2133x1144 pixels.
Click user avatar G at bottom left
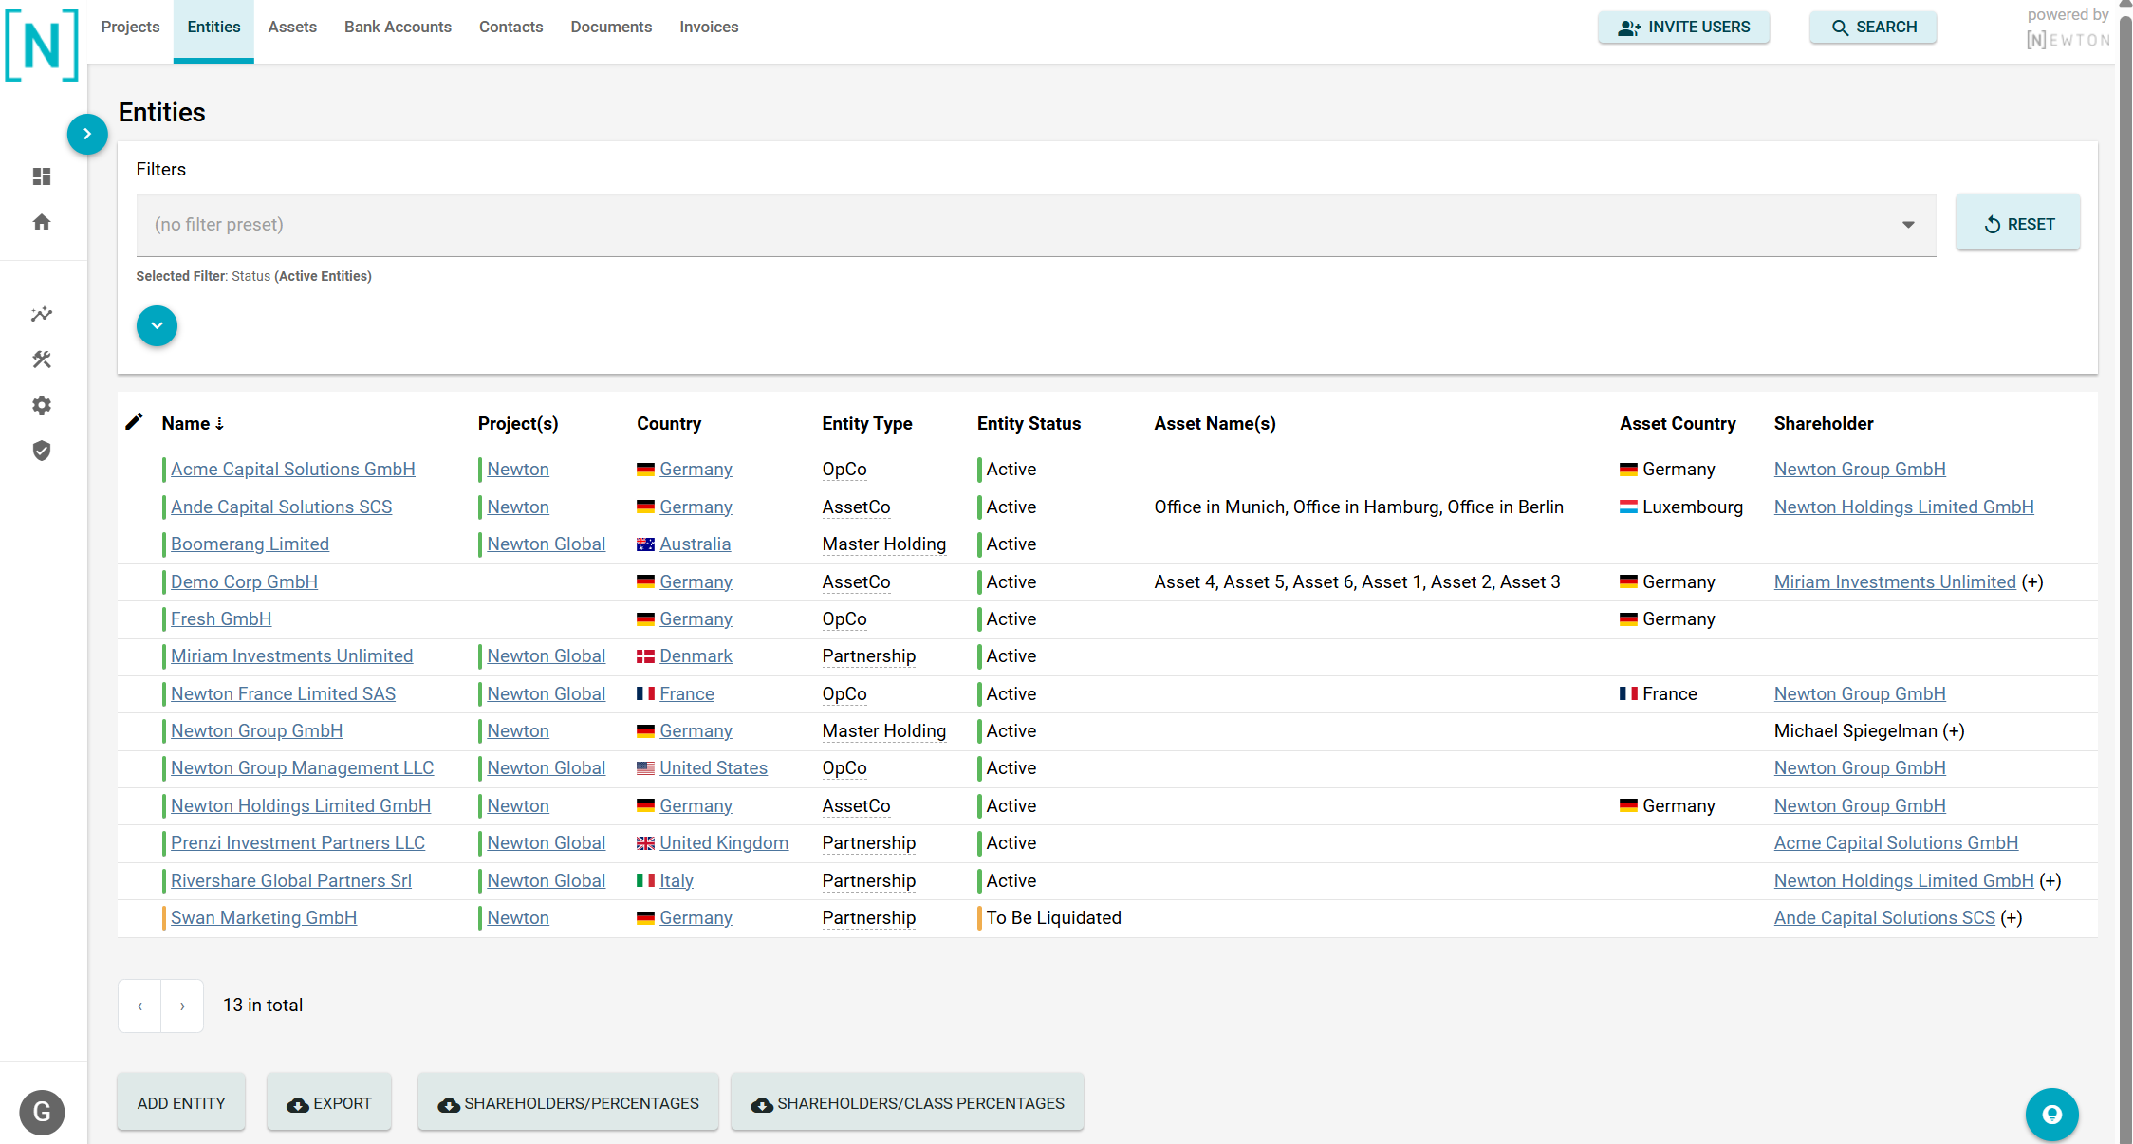42,1113
